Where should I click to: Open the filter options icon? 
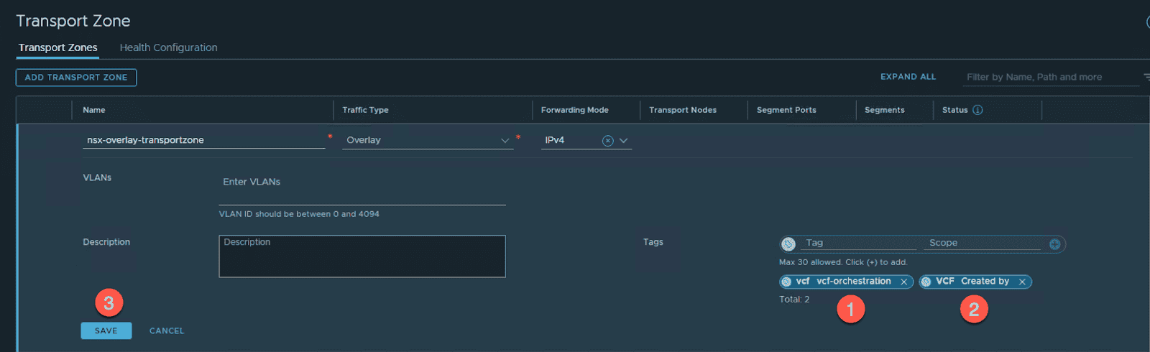point(1146,77)
